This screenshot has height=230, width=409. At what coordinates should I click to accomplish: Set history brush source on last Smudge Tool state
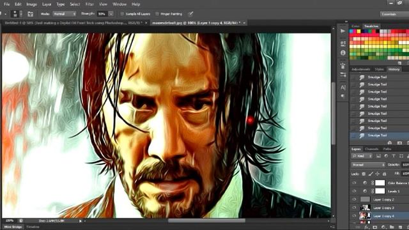coord(353,135)
